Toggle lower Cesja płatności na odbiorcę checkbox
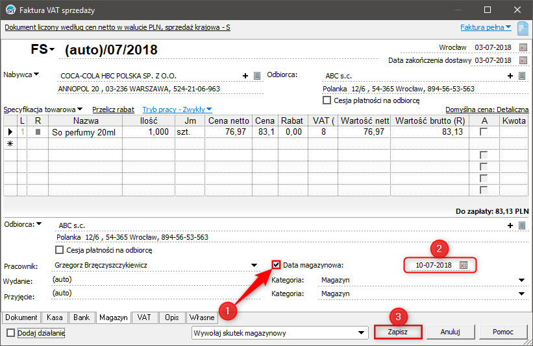 pos(59,250)
